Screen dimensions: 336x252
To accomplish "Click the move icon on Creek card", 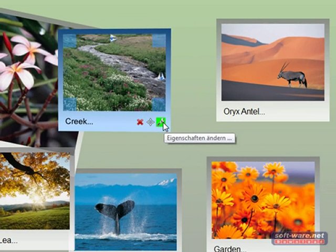I will [151, 122].
